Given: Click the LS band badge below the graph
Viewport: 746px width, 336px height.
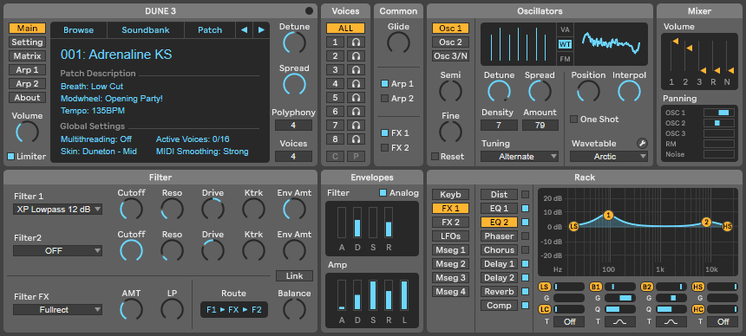Looking at the screenshot, I should [544, 287].
